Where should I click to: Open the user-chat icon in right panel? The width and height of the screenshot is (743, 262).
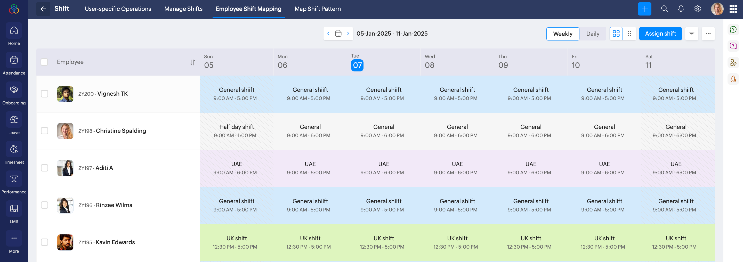click(733, 62)
